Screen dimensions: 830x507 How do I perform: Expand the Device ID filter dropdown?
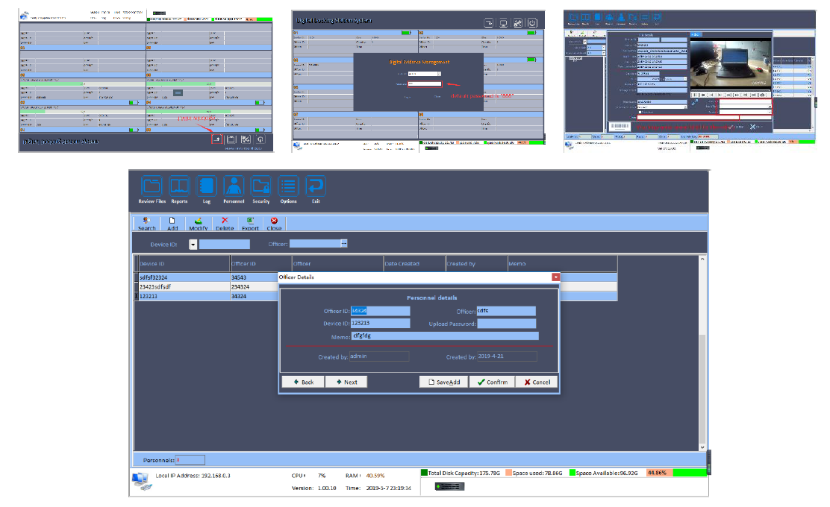tap(193, 244)
